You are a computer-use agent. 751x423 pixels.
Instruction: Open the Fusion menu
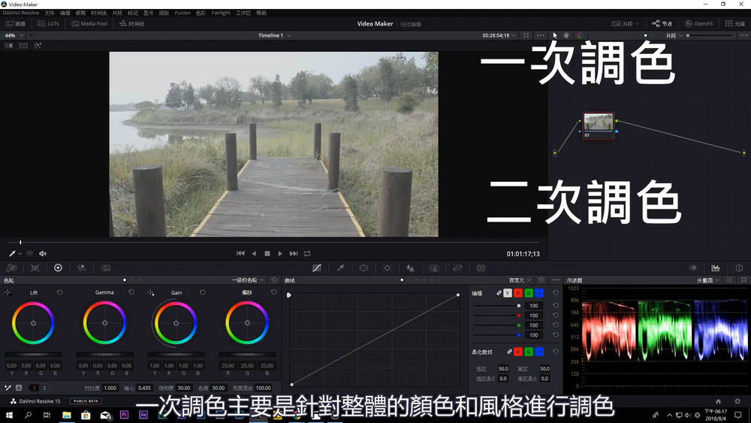coord(182,13)
